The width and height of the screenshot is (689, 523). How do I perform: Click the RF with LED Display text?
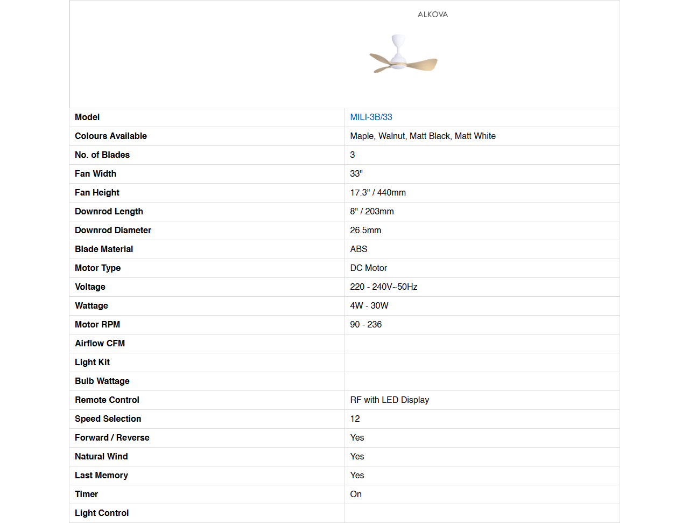pyautogui.click(x=390, y=400)
